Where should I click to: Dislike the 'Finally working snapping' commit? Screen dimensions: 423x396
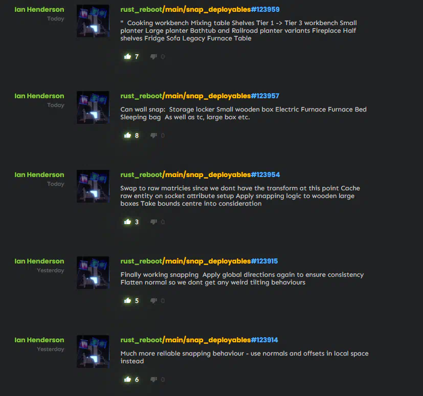[153, 300]
